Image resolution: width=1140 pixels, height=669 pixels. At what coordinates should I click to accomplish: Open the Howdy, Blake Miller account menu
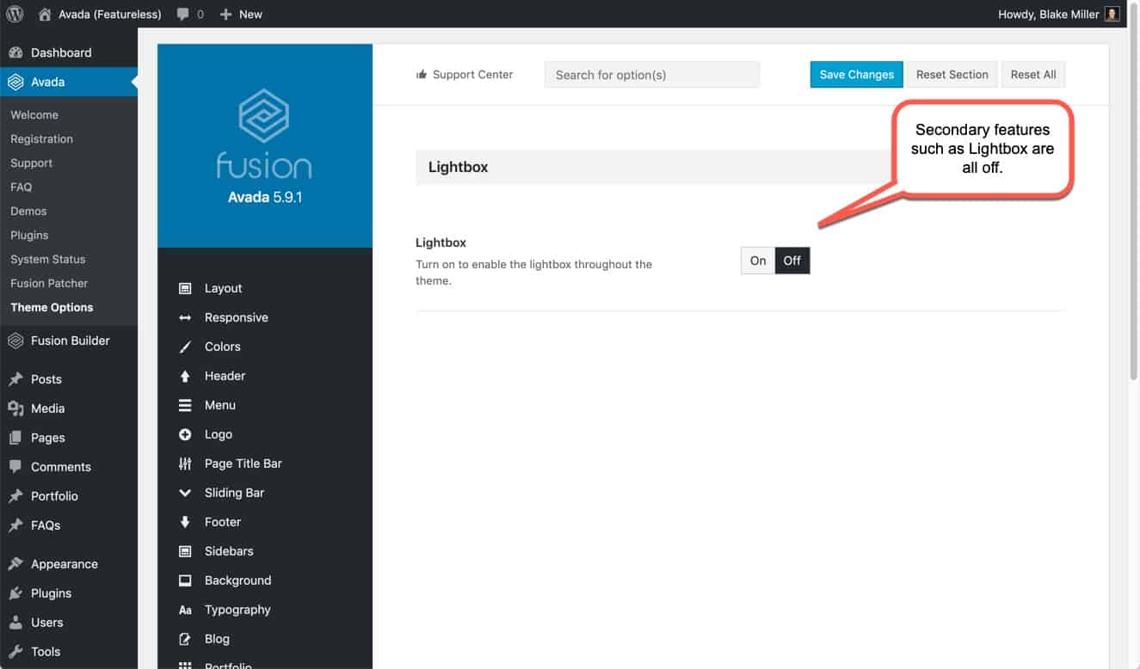point(1059,14)
